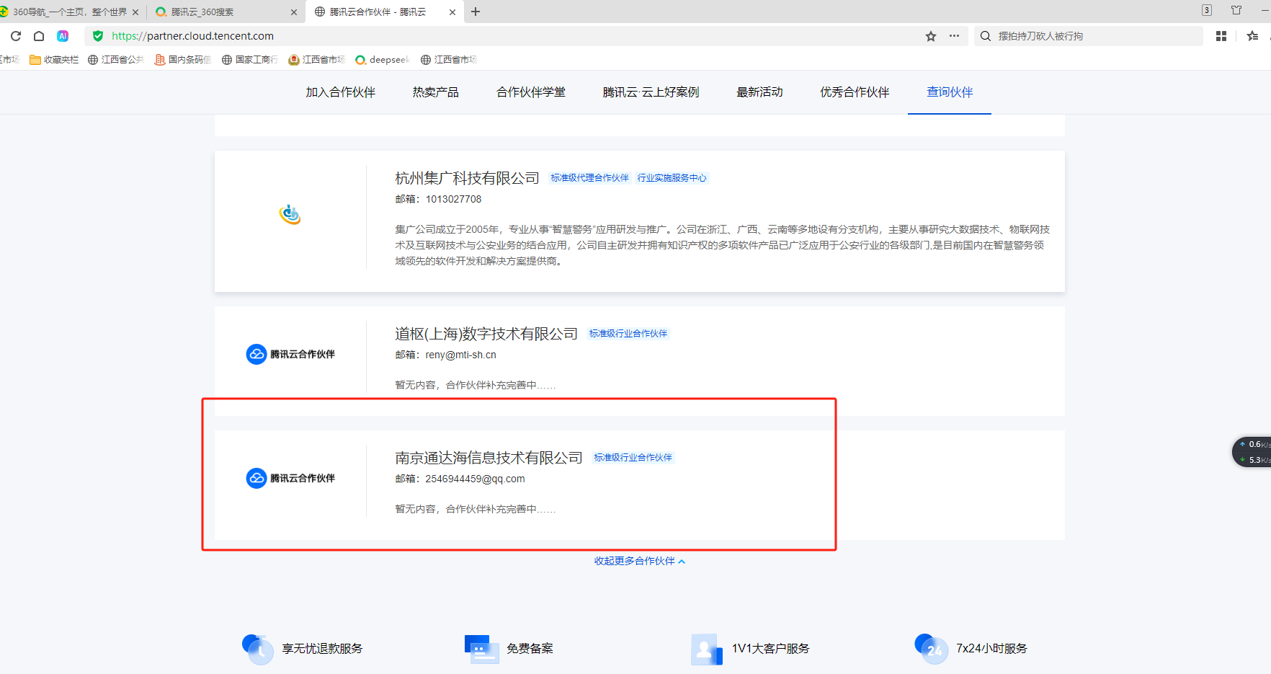Viewport: 1271px width, 674px height.
Task: Close the 360导航 tab
Action: click(135, 12)
